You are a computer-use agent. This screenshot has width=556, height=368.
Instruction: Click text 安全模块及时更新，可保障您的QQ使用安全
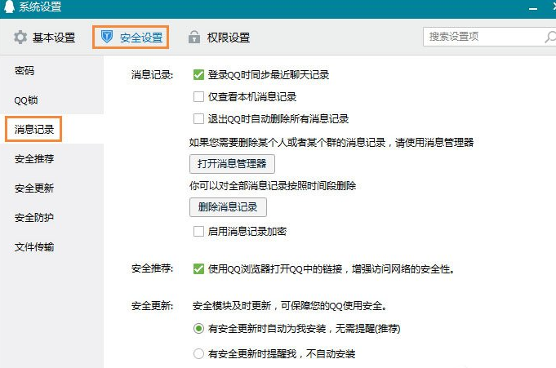click(x=289, y=306)
